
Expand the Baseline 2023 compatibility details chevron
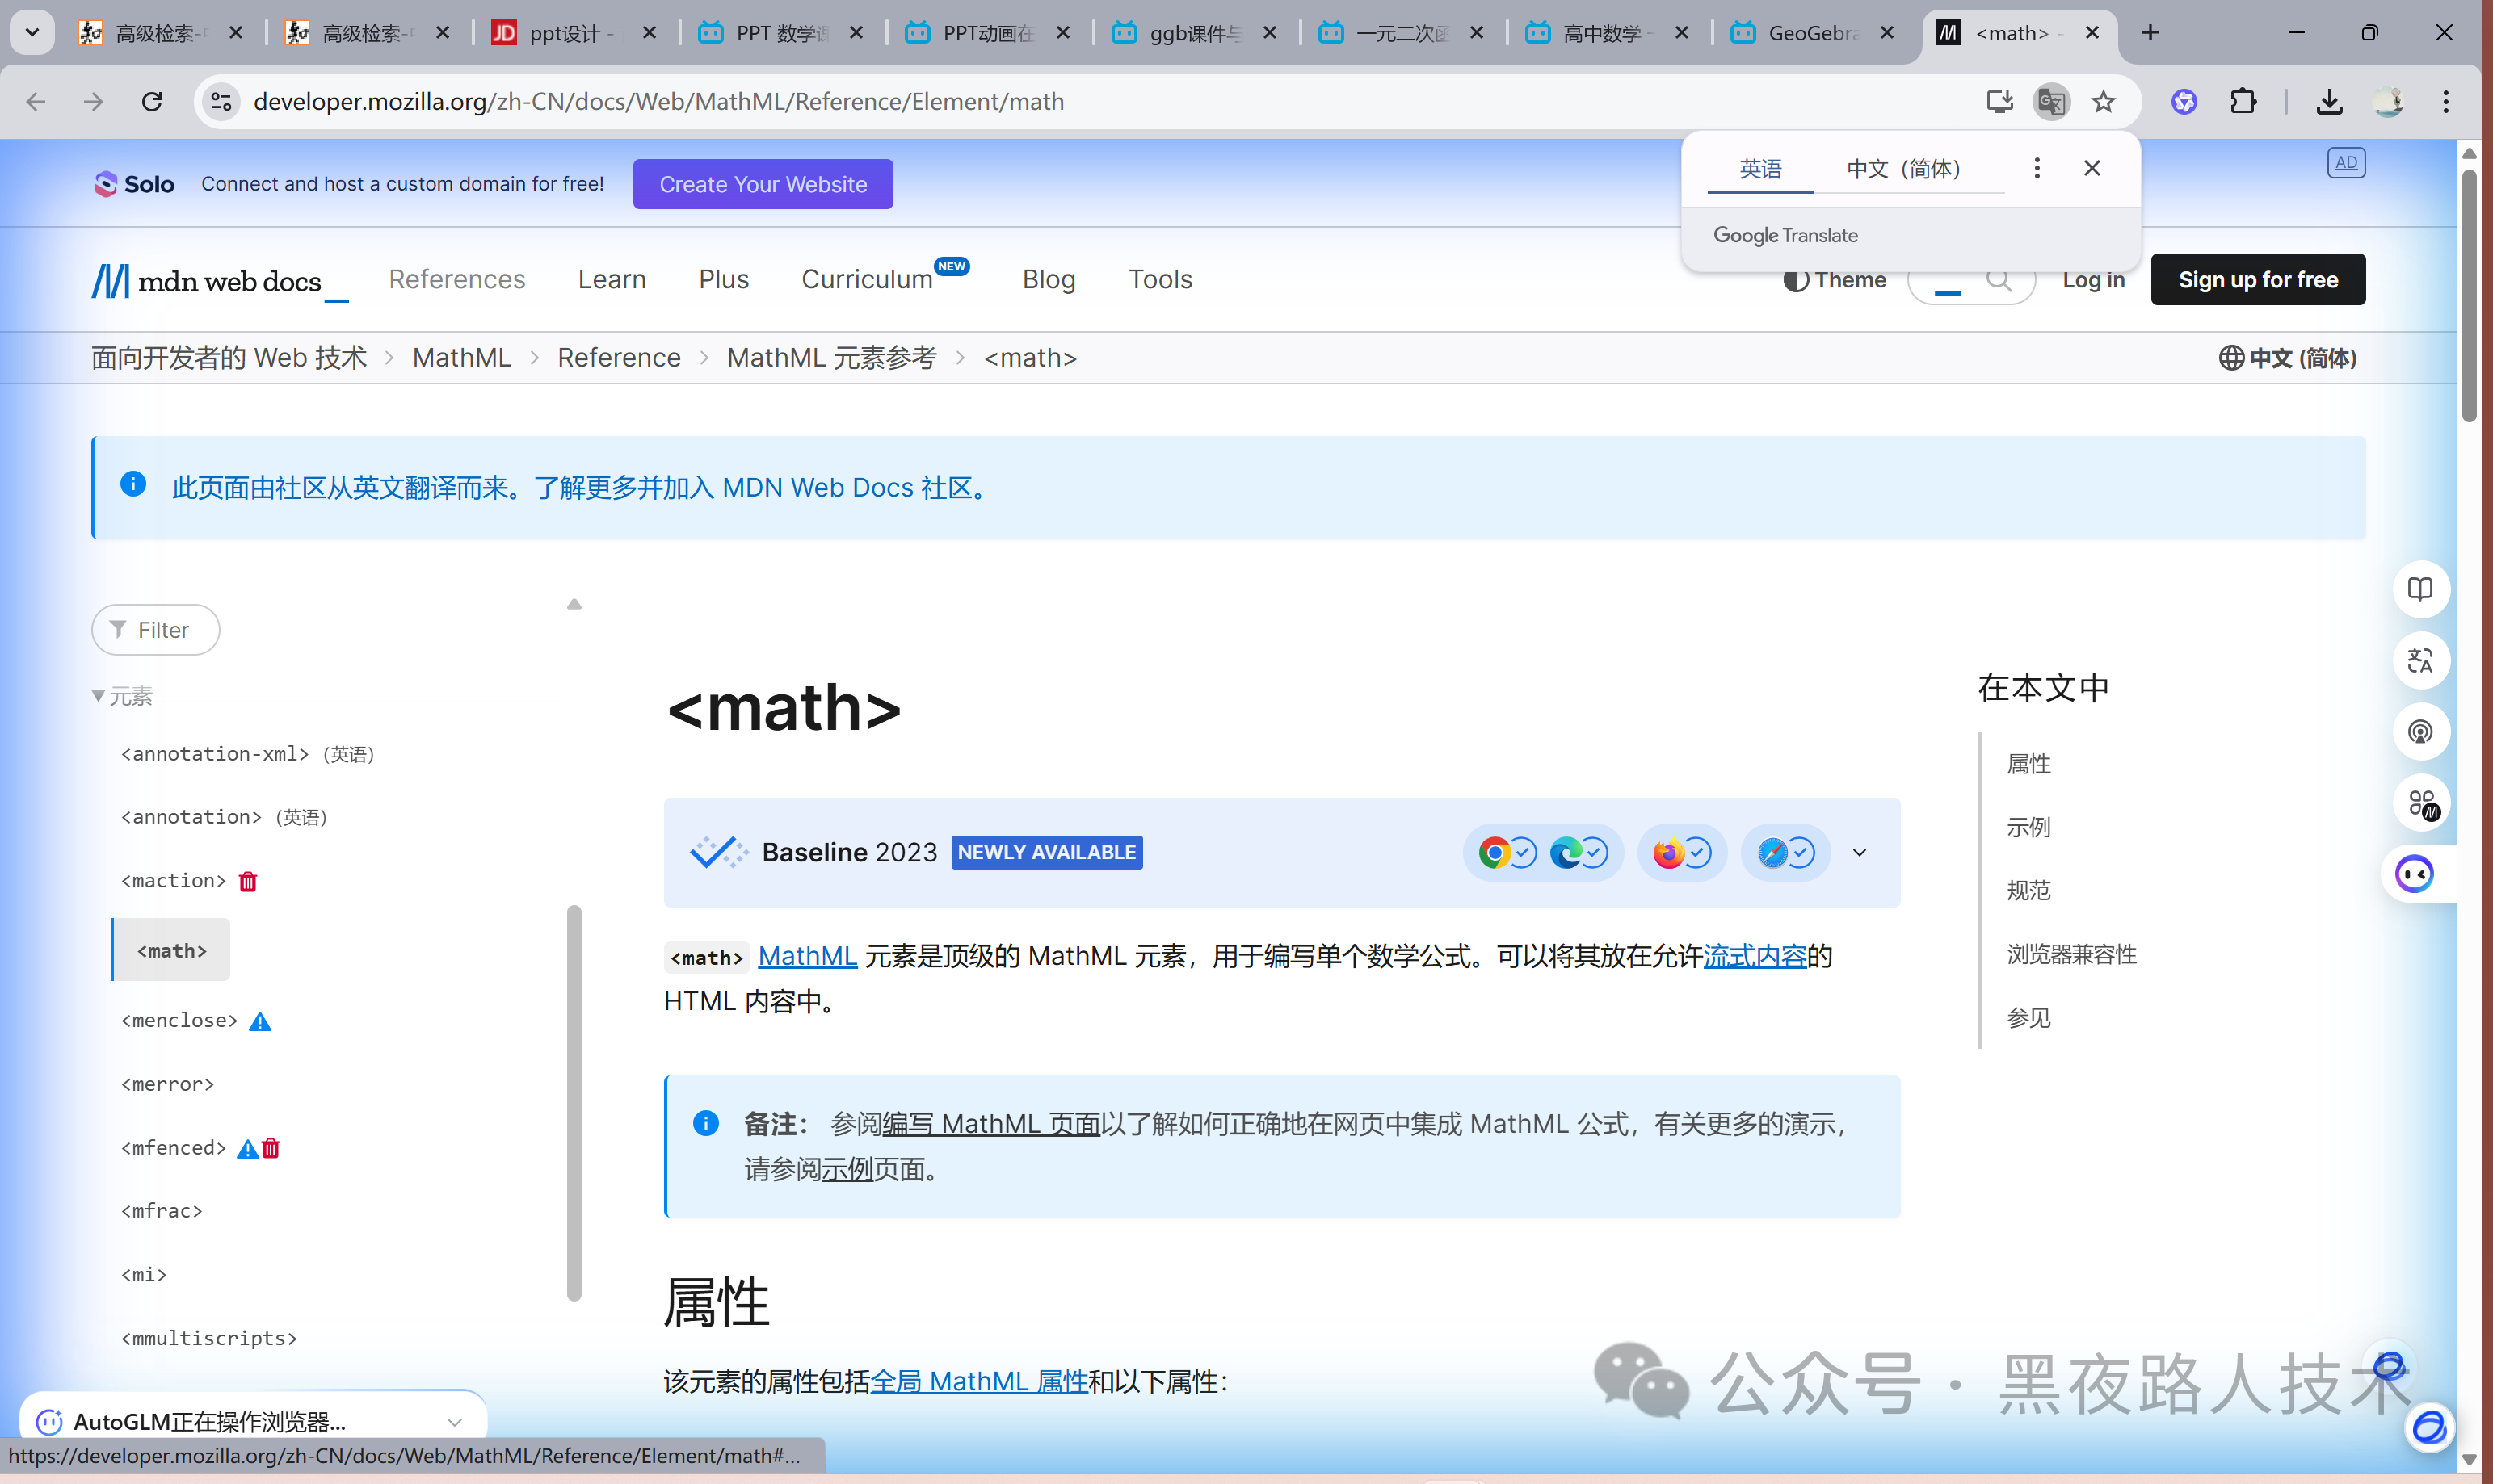pos(1860,853)
